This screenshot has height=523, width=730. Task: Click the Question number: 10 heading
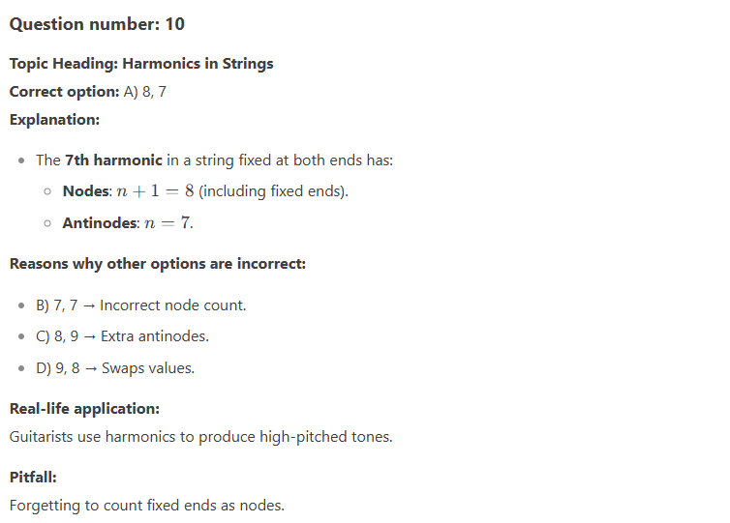[97, 24]
